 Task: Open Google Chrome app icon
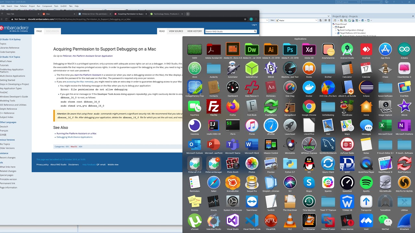click(x=309, y=106)
